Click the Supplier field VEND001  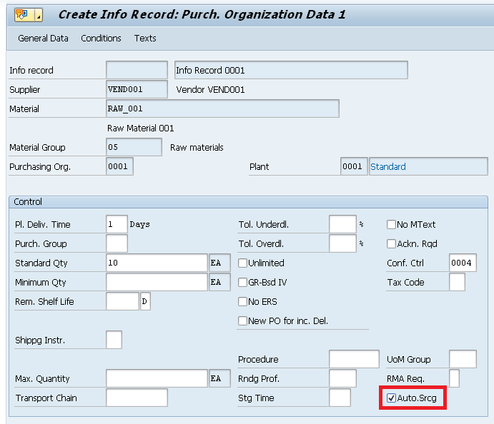click(x=137, y=89)
